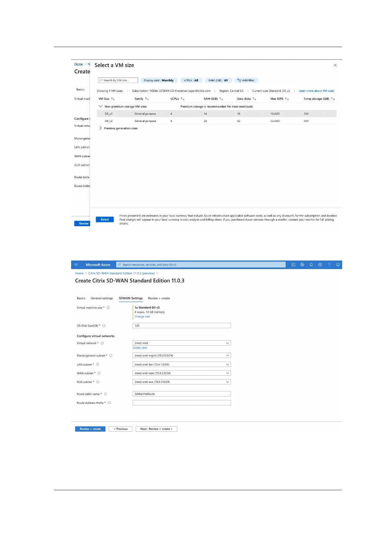Screen dimensions: 378x535
Task: Open the AUX subnet dropdown
Action: pos(182,382)
